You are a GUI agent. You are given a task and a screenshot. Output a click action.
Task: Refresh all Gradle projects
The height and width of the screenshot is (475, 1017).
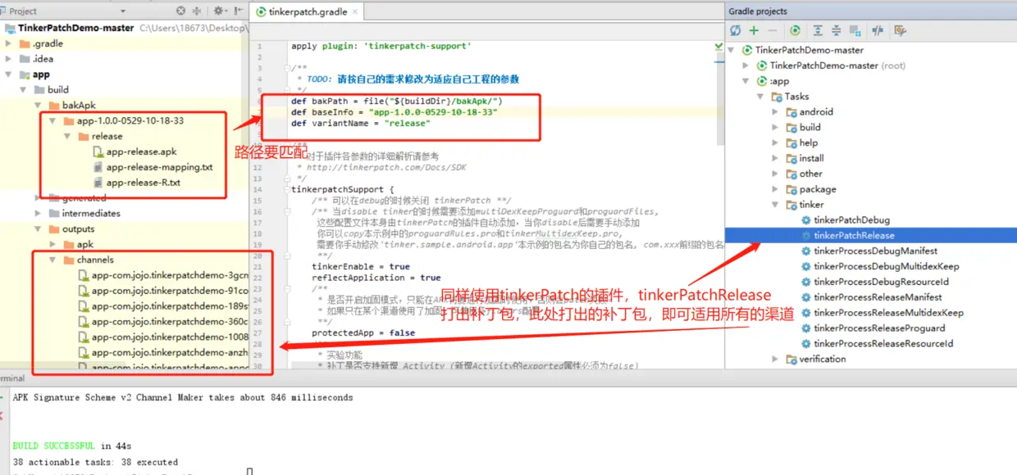736,30
